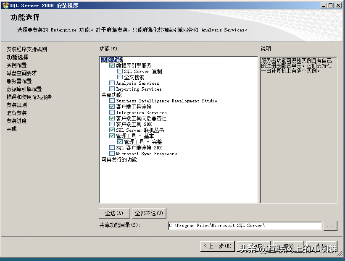Enable "Business Intelligence Development Studio"
The image size is (345, 261).
pyautogui.click(x=112, y=101)
